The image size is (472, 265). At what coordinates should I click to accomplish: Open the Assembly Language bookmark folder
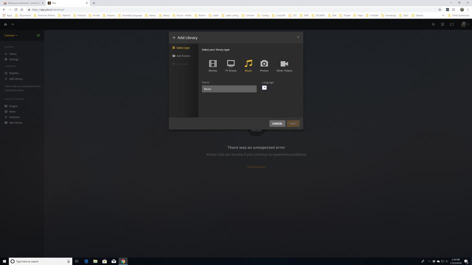(130, 15)
